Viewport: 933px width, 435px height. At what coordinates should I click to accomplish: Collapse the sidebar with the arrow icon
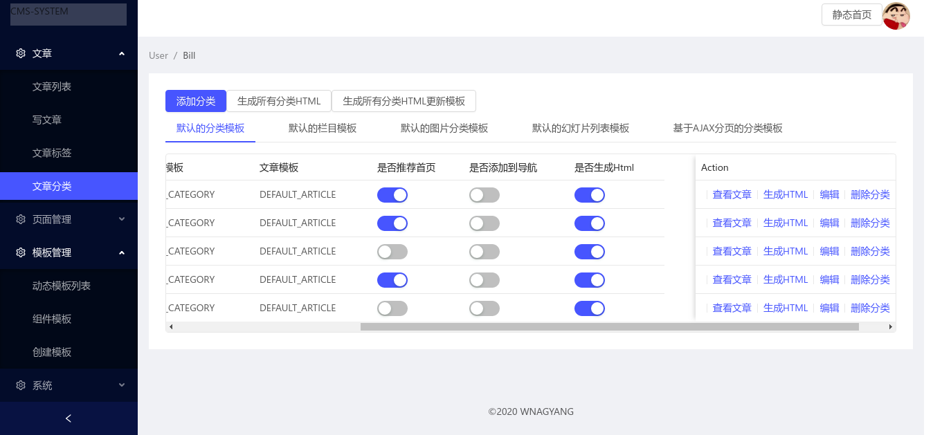(68, 418)
